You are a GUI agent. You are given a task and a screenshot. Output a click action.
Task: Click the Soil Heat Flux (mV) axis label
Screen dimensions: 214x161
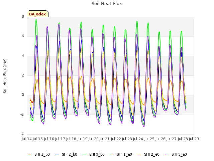coord(5,76)
